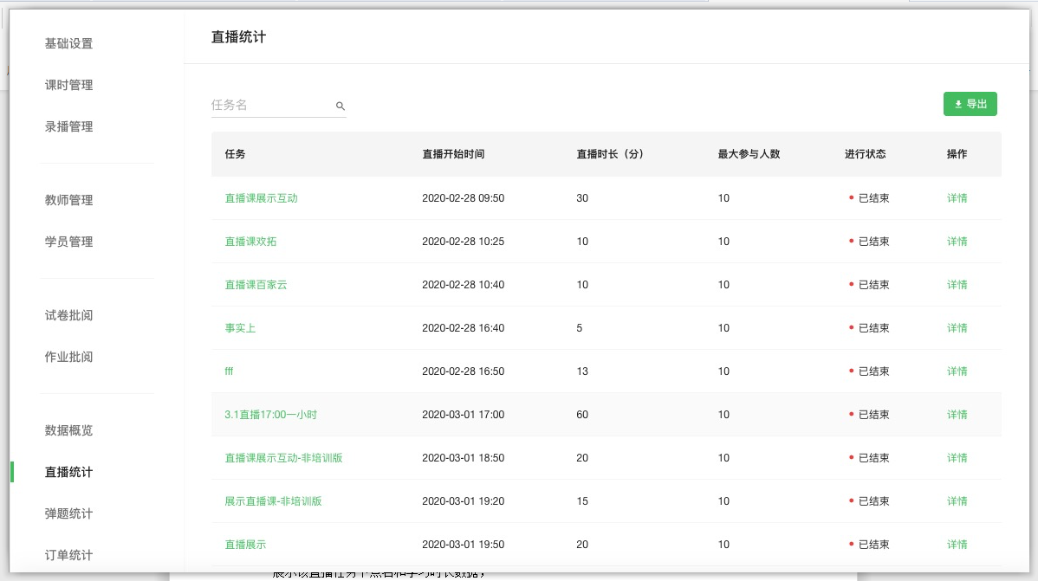Open 数据概览 sidebar item
Screen dimensions: 1038x581
pos(68,430)
